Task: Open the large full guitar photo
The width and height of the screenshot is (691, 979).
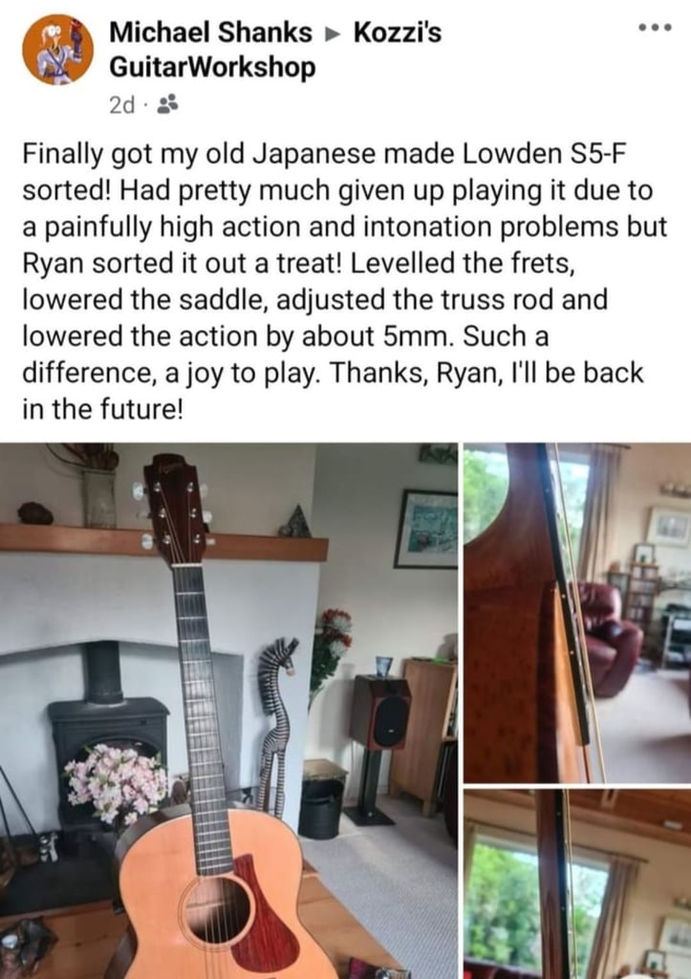Action: [x=228, y=710]
